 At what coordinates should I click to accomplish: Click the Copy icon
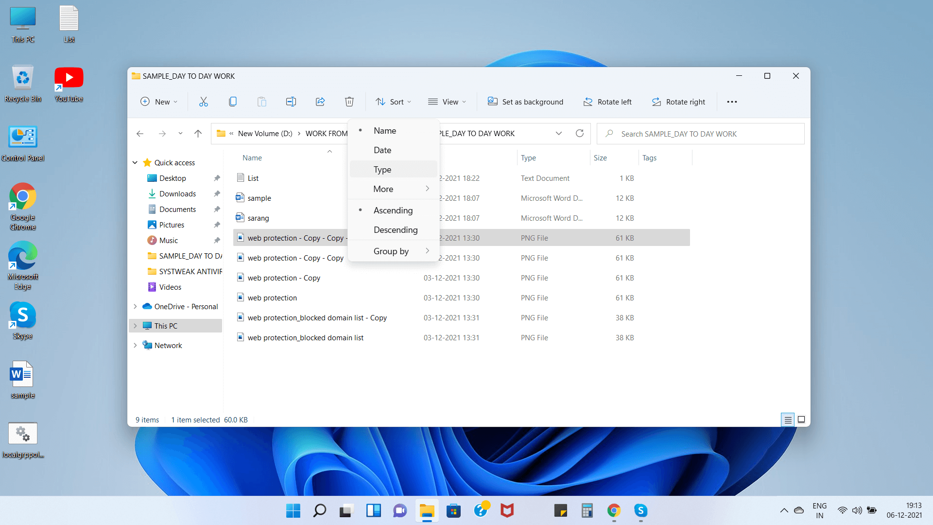coord(232,102)
